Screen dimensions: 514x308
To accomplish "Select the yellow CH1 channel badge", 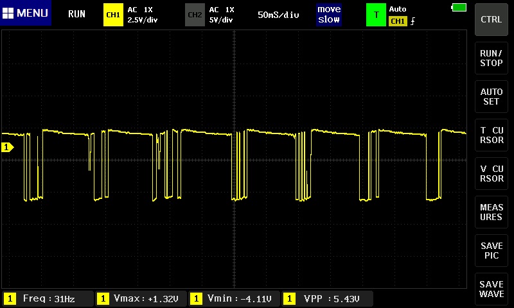I will [x=113, y=15].
